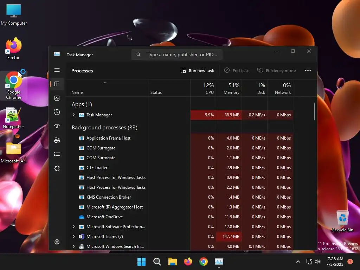
Task: Select the KMS Connection Broker process
Action: coord(180,197)
